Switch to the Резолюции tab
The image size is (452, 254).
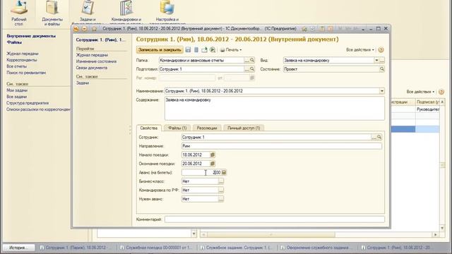[x=207, y=128]
